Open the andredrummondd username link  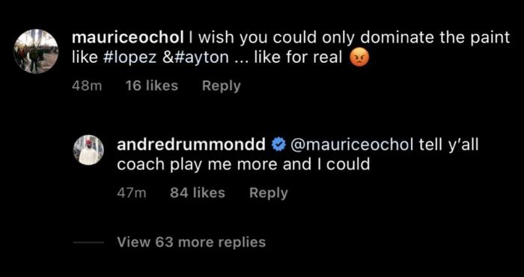192,146
